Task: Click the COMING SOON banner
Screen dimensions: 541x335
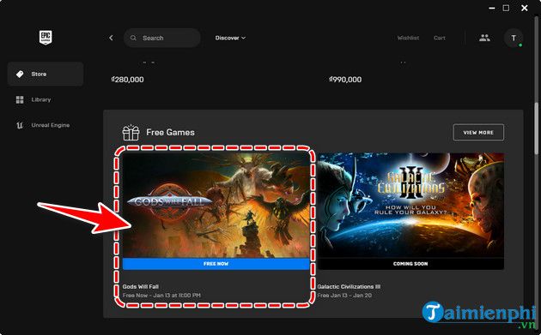Action: pos(410,264)
